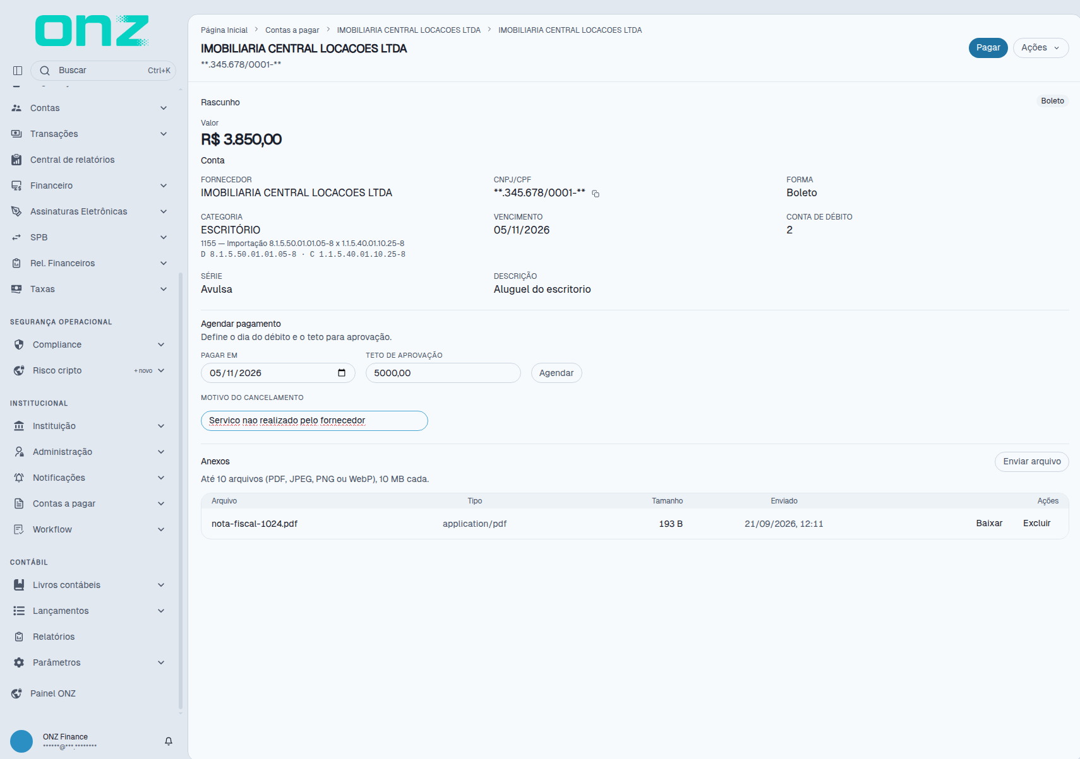This screenshot has width=1080, height=759.
Task: Expand the Financeiro section chevron
Action: [164, 185]
